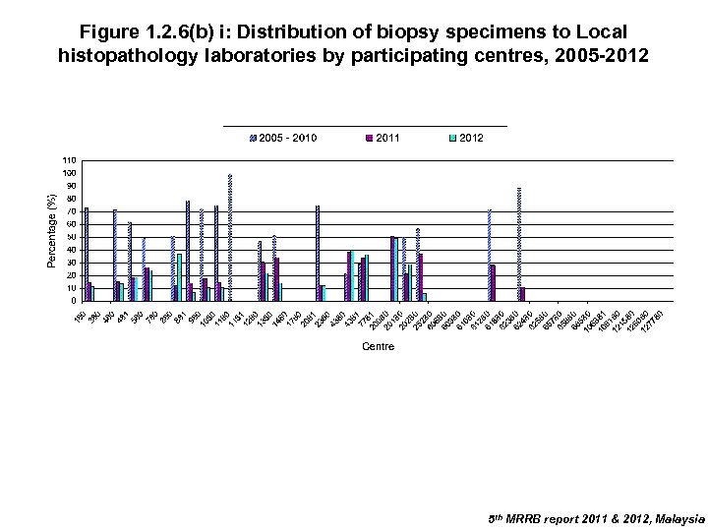Click the 2005 - 2010 legend swatch
Image resolution: width=708 pixels, height=531 pixels.
click(253, 139)
